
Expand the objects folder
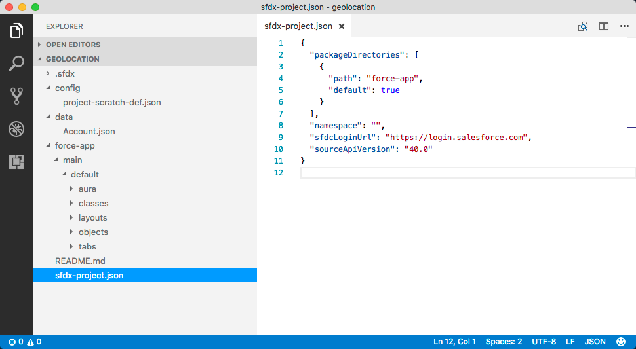pos(71,232)
